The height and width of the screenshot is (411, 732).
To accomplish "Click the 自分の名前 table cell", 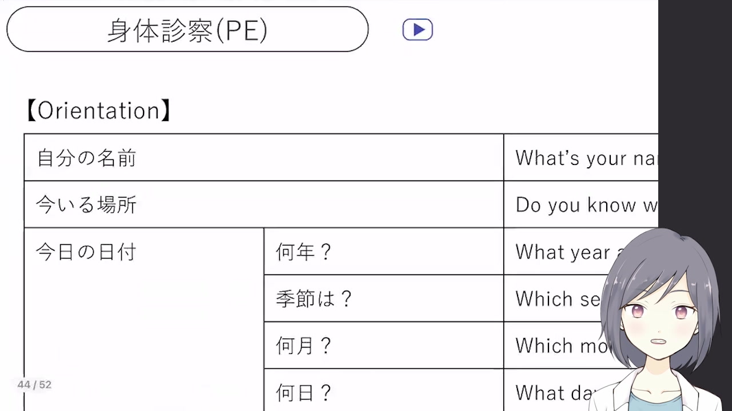I will pyautogui.click(x=263, y=158).
